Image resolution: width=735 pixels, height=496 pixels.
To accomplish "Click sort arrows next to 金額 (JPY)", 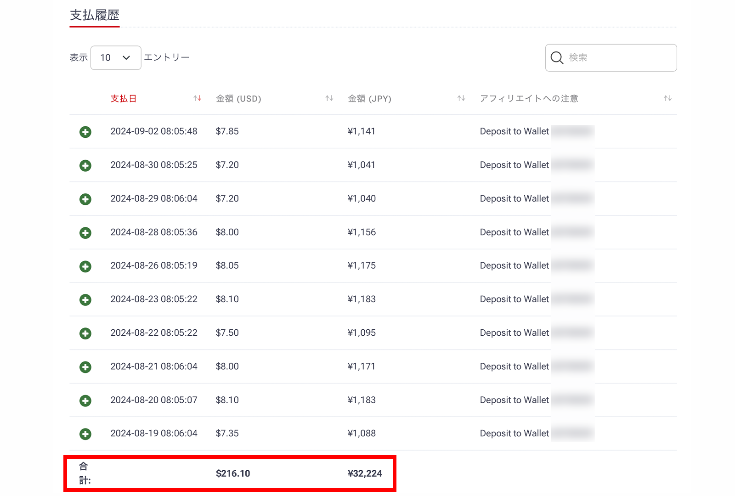I will pos(461,98).
